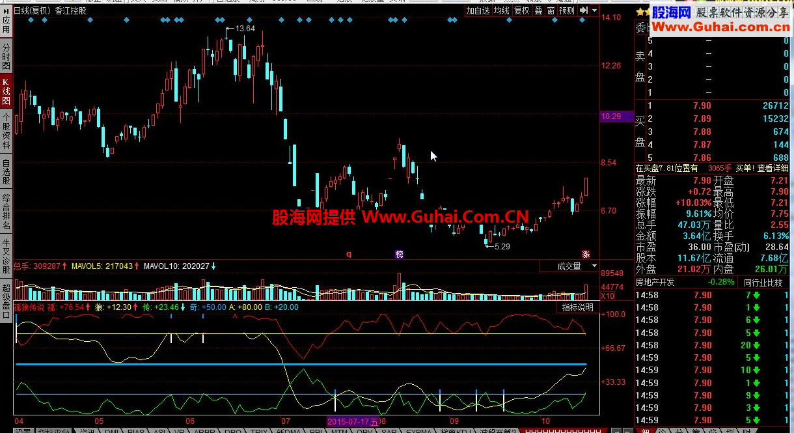Click the 涨 marker icon on chart

coord(585,254)
